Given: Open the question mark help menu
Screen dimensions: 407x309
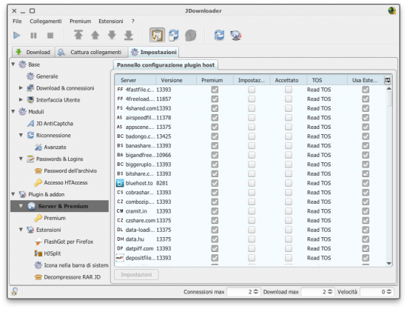Looking at the screenshot, I should pyautogui.click(x=133, y=21).
